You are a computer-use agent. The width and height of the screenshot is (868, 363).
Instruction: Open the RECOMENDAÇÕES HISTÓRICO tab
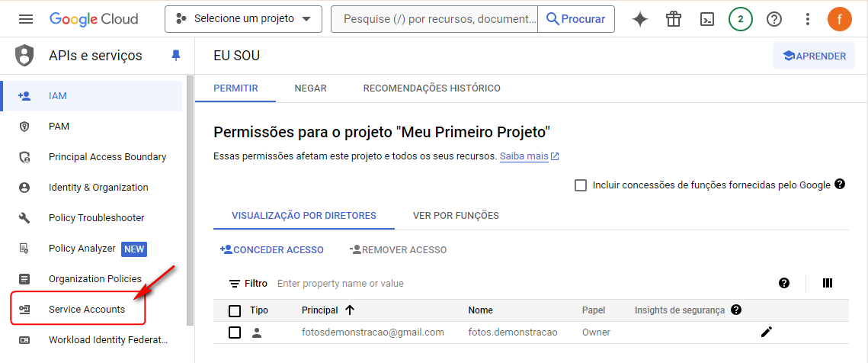pyautogui.click(x=432, y=88)
